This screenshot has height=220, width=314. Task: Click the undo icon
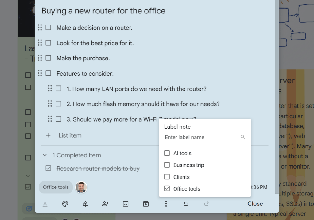[186, 204]
